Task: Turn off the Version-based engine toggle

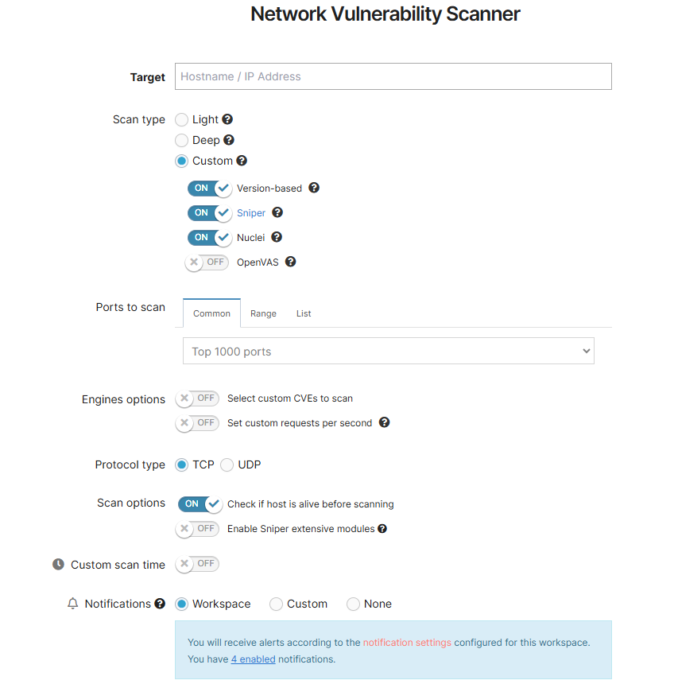Action: pyautogui.click(x=209, y=189)
